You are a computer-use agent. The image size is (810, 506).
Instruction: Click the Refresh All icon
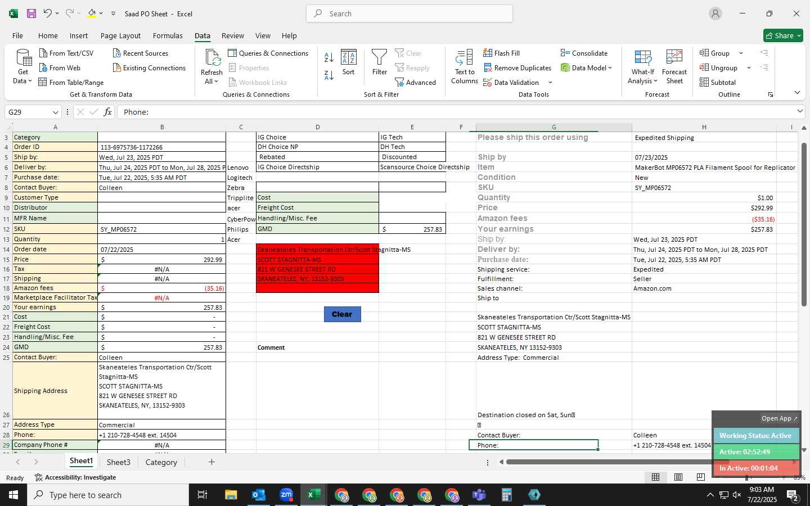click(x=211, y=67)
